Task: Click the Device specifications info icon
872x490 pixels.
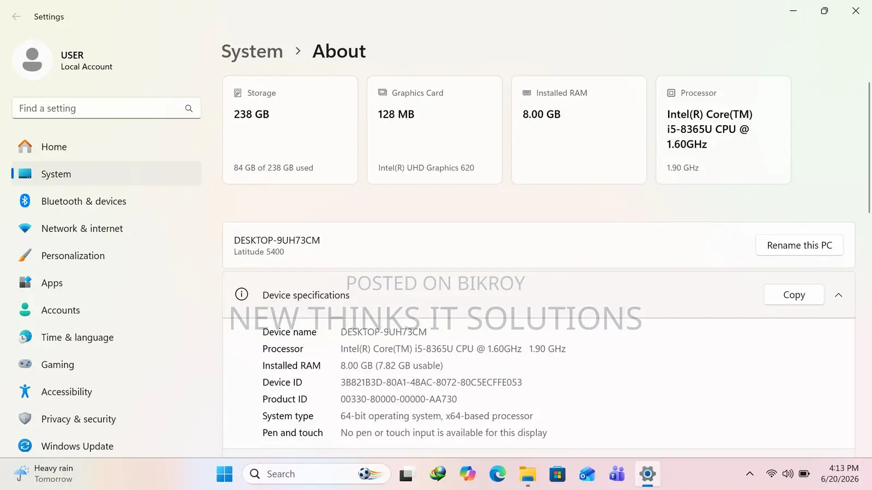Action: pos(241,295)
